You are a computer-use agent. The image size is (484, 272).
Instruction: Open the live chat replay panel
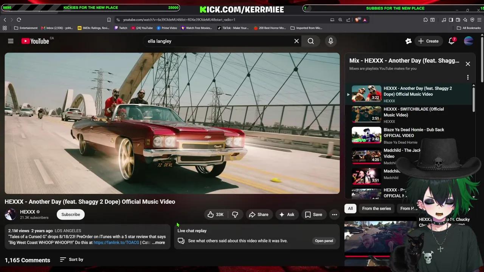(324, 241)
